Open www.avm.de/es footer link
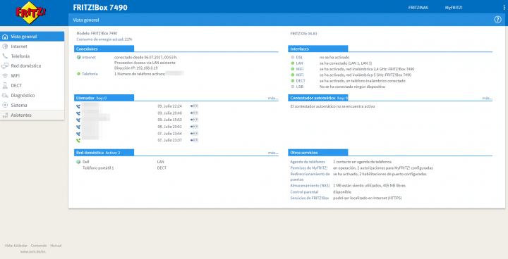This screenshot has width=508, height=259. coord(33,251)
